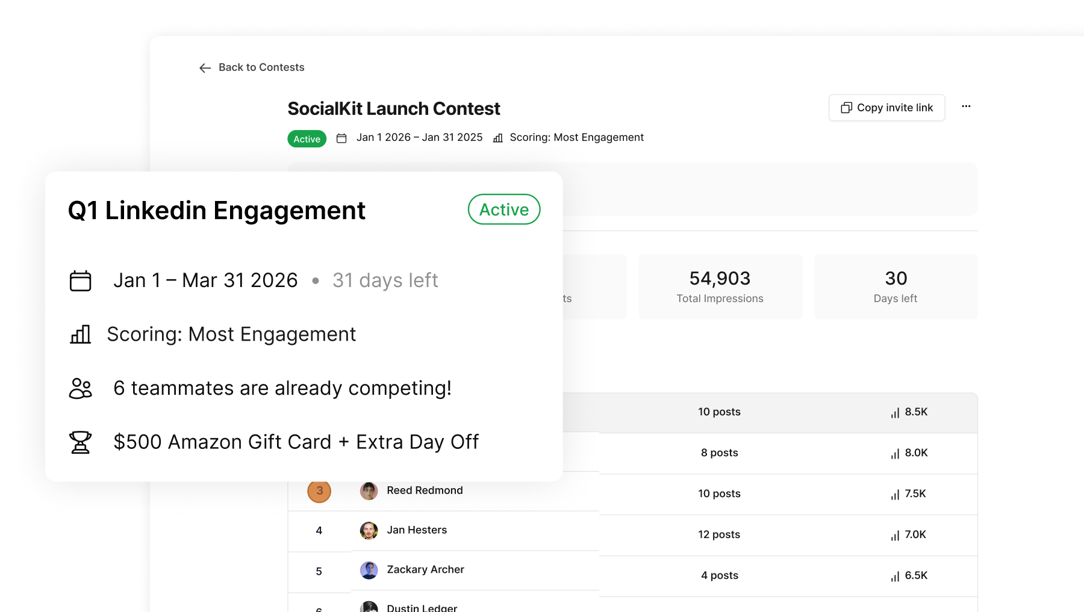This screenshot has height=612, width=1084.
Task: Click header 'Scoring: Most Engagement' text
Action: (x=577, y=137)
